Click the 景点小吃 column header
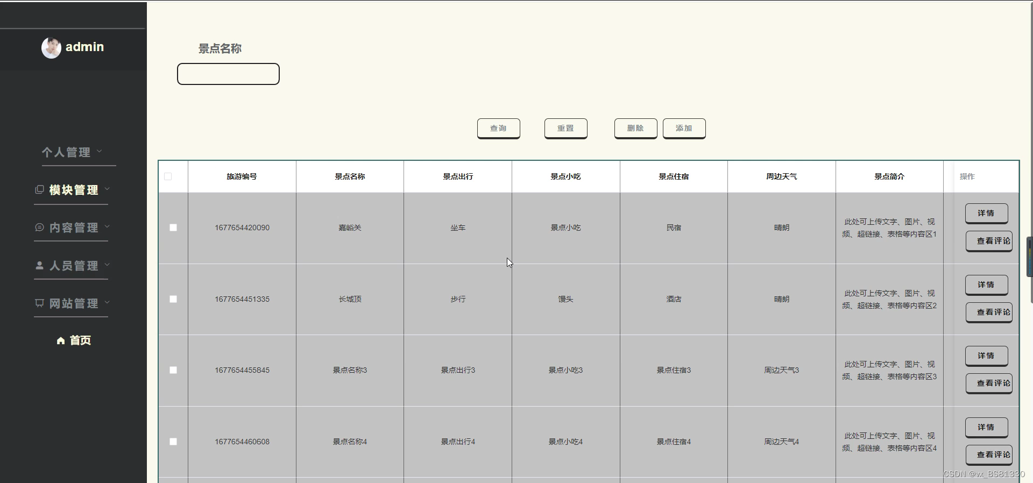The image size is (1033, 483). point(565,176)
